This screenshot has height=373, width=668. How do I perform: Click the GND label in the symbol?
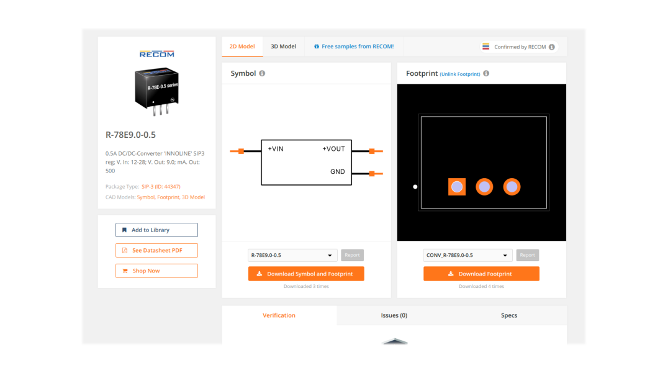[337, 171]
